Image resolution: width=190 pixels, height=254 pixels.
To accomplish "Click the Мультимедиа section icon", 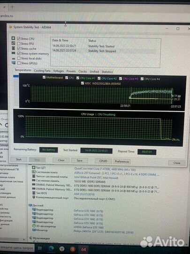I will point(30,238).
